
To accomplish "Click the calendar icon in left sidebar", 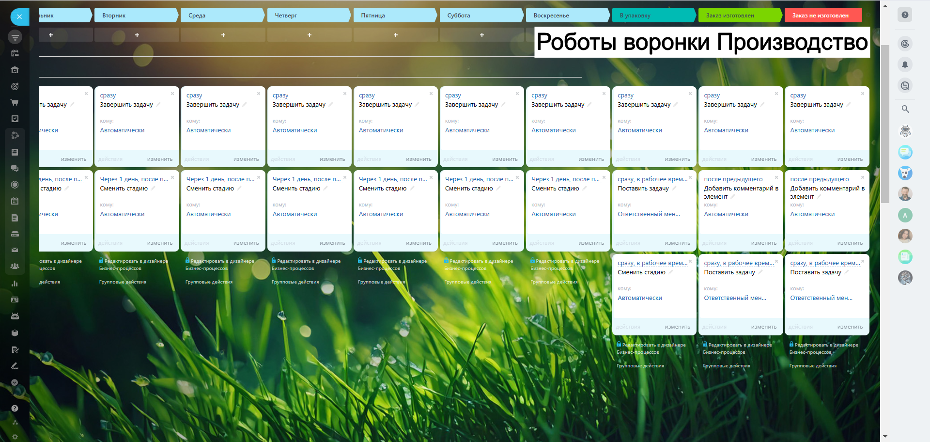I will pos(15,201).
